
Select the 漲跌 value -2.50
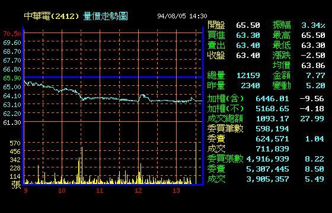(313, 56)
